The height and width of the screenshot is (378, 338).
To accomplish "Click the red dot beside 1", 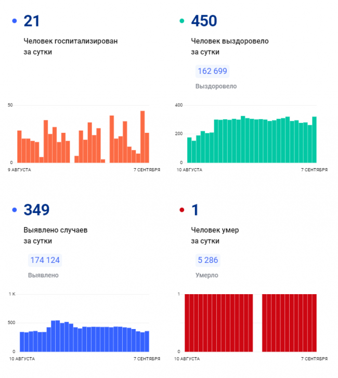I will [181, 210].
